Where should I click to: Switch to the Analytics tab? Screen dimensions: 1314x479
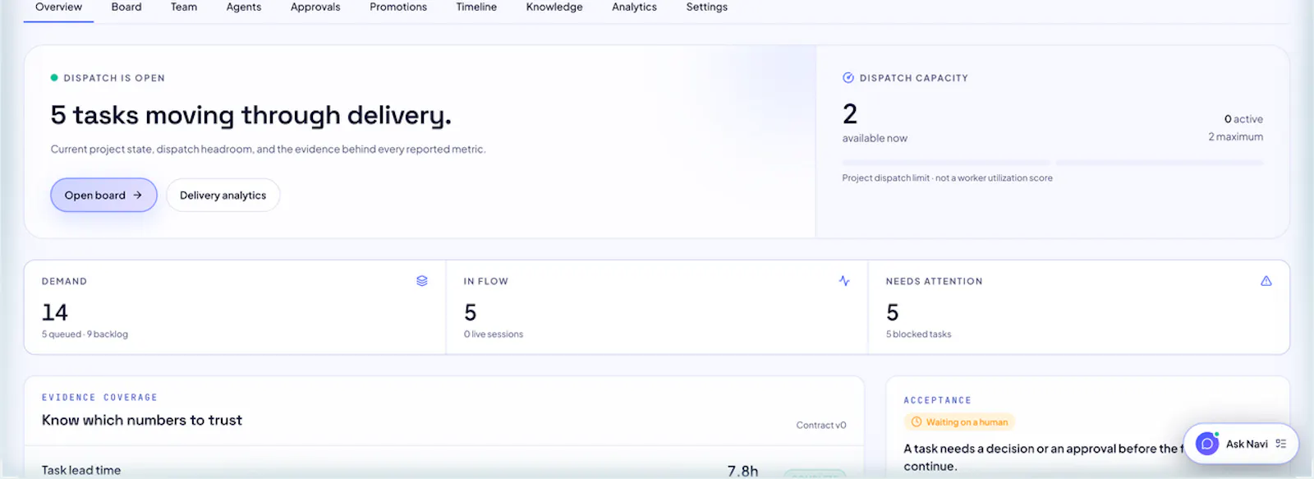click(634, 7)
